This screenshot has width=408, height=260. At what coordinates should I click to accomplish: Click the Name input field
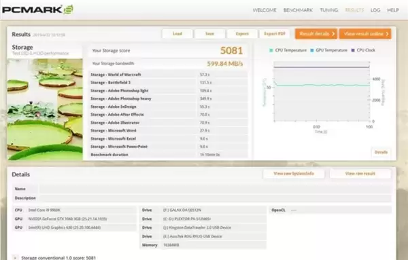click(x=215, y=189)
